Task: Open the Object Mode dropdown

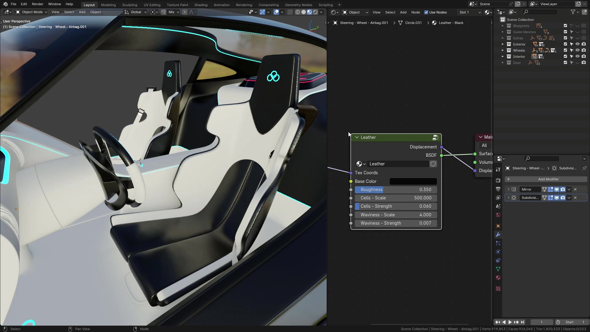Action: tap(31, 12)
